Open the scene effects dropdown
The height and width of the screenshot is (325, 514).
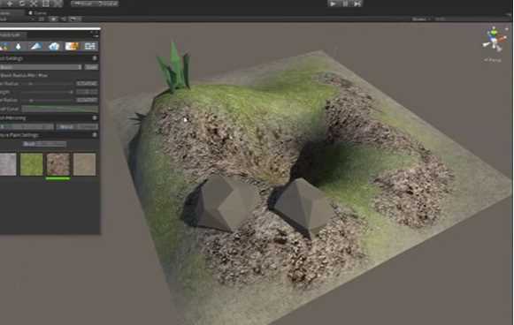pos(75,19)
